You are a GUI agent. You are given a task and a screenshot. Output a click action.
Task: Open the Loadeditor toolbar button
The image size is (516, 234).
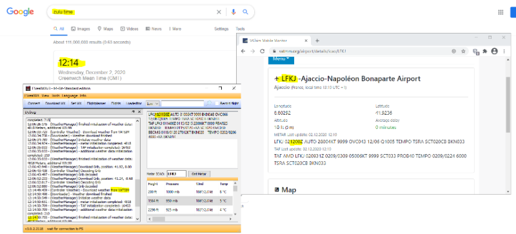(x=134, y=103)
